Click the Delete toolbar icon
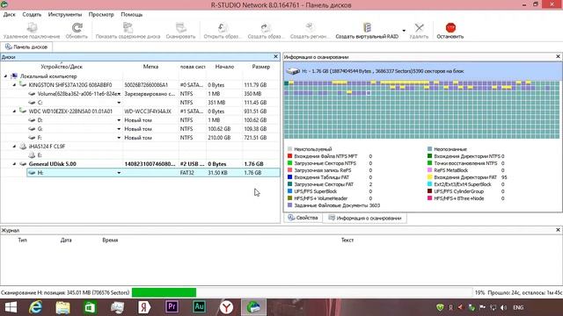Image resolution: width=563 pixels, height=316 pixels. [419, 27]
